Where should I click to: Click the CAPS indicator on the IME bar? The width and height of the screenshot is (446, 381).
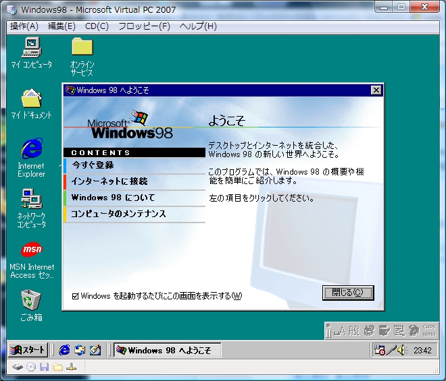(x=429, y=327)
